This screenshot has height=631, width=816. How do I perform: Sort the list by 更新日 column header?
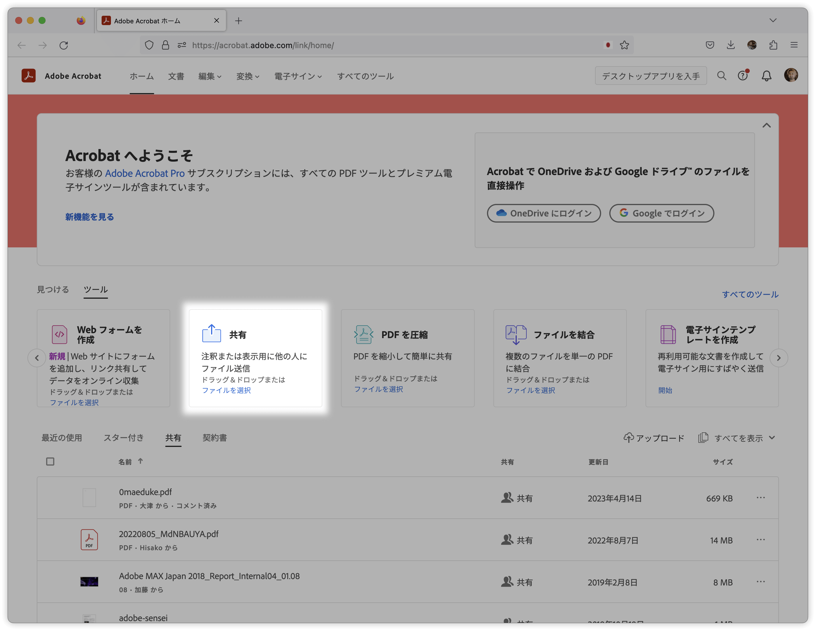pos(598,462)
